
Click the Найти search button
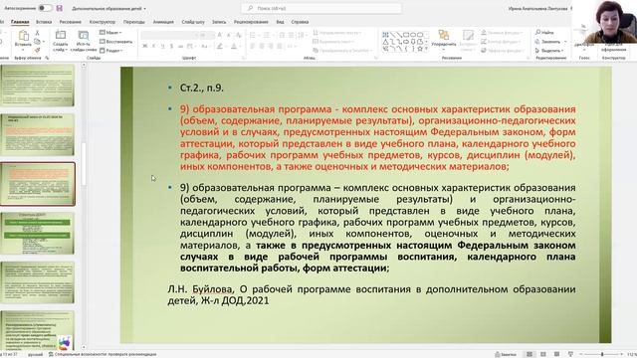pyautogui.click(x=544, y=32)
